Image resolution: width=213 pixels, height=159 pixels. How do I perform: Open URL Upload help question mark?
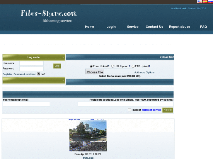coord(129,66)
